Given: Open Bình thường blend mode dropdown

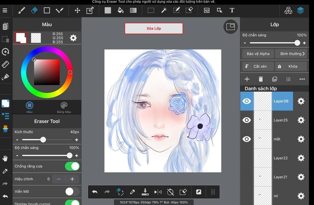Looking at the screenshot, I should click(x=291, y=54).
